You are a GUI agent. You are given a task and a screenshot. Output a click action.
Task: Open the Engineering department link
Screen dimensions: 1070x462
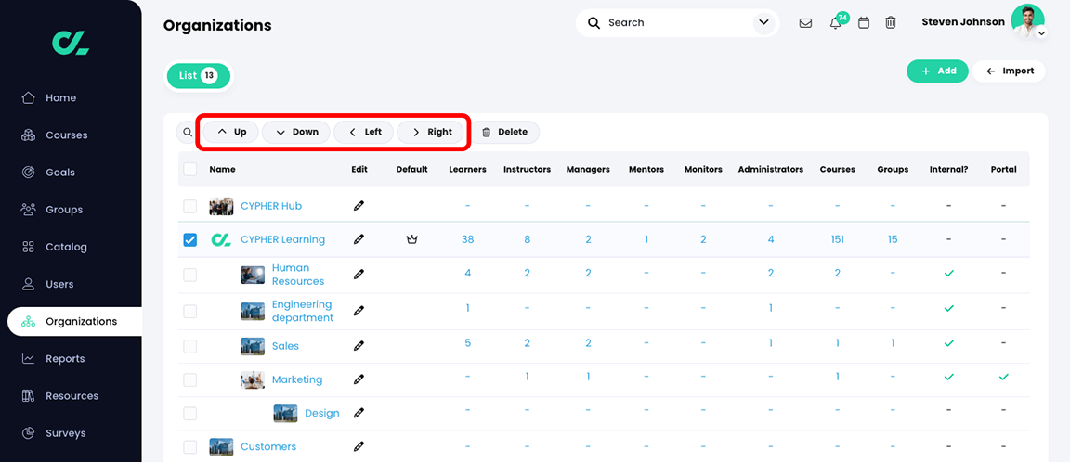(302, 311)
